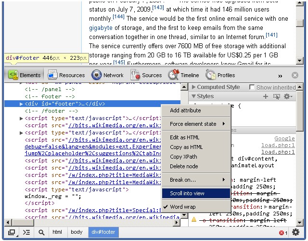Switch to the Network panel
The image size is (308, 241).
coord(108,75)
